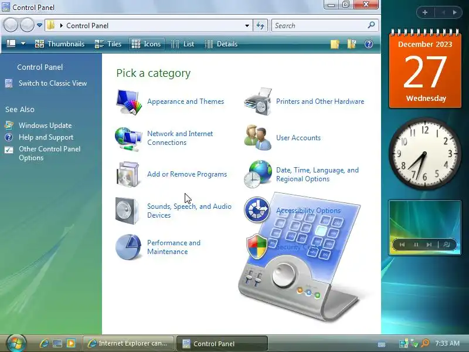
Task: Click the Start orb button
Action: point(16,343)
